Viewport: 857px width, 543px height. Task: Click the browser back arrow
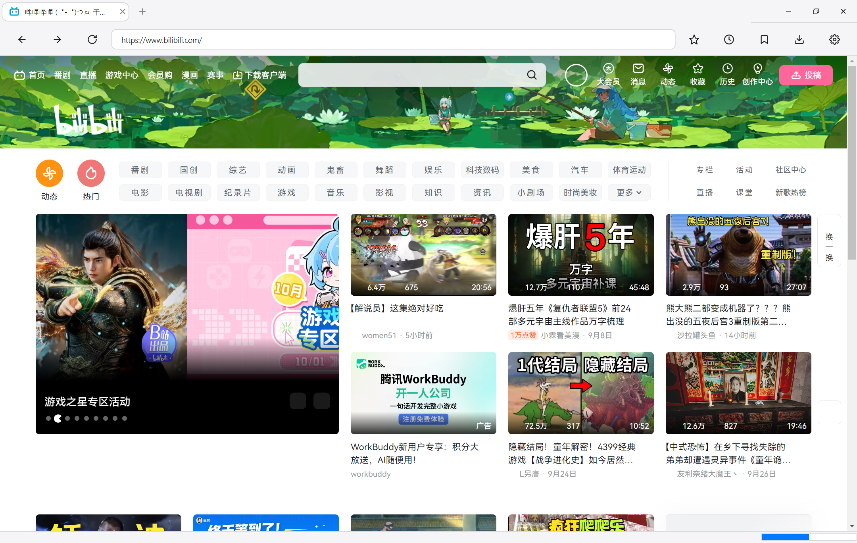(x=22, y=39)
